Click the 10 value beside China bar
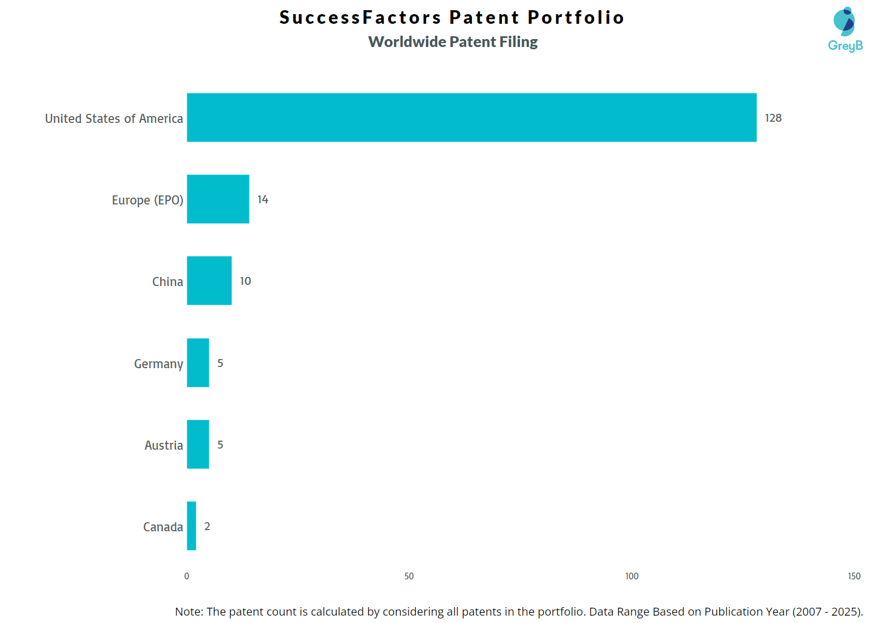877x623 pixels. 245,281
